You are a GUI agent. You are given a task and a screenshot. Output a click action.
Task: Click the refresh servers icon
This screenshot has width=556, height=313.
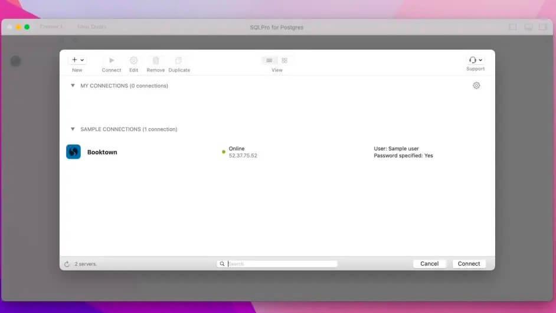coord(67,264)
